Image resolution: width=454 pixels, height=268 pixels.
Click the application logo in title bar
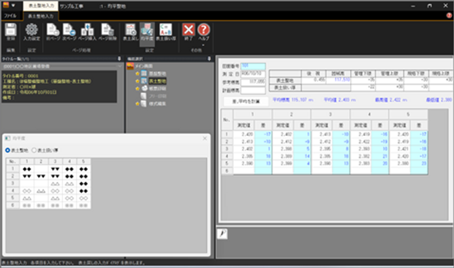[x=6, y=5]
